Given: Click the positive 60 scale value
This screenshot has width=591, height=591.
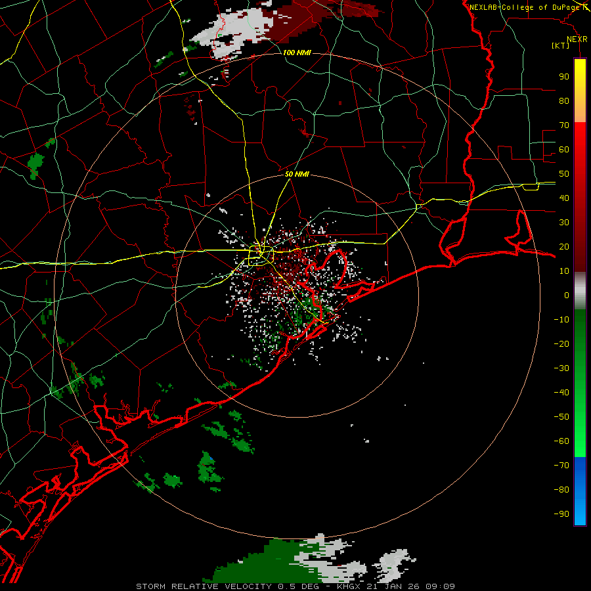Looking at the screenshot, I should click(x=564, y=149).
